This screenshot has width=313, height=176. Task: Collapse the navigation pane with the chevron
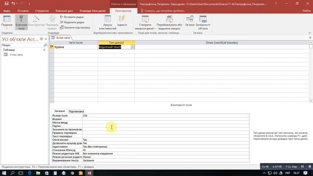coord(46,39)
